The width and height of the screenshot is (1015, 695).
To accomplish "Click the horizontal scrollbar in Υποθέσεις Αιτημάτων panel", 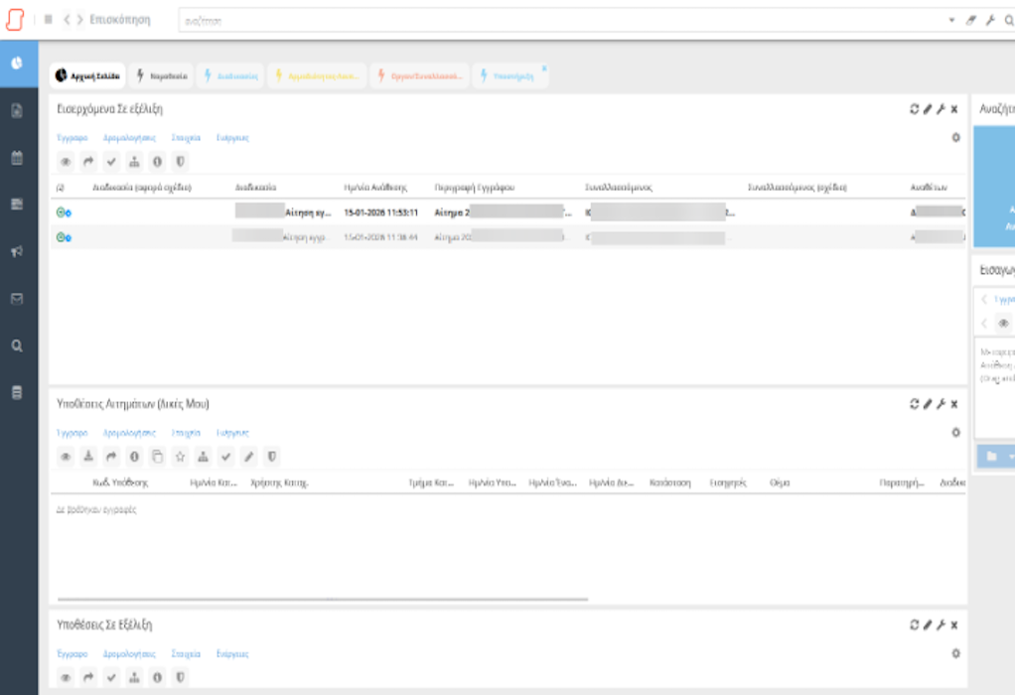I will (323, 600).
